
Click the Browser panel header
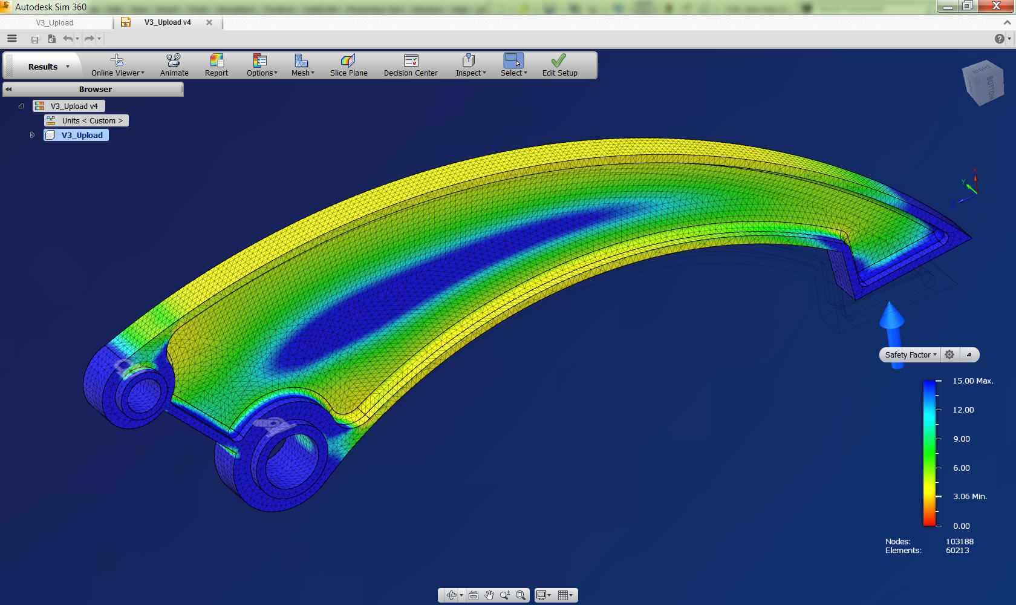(94, 89)
